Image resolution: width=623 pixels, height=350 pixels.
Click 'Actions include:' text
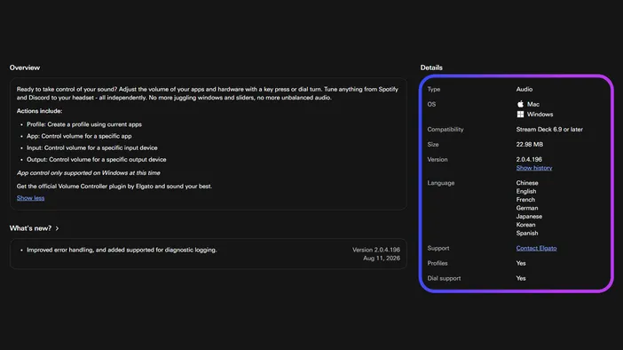point(39,111)
